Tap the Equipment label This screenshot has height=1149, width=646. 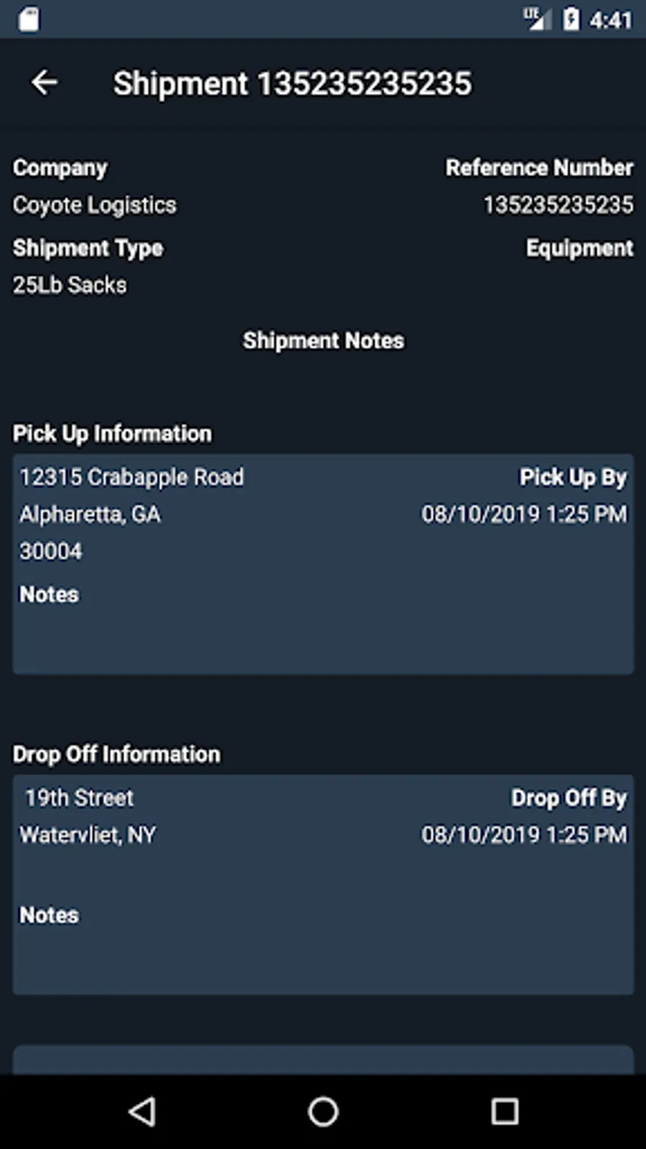(x=579, y=248)
